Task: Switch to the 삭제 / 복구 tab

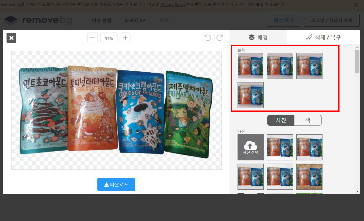Action: coord(323,37)
